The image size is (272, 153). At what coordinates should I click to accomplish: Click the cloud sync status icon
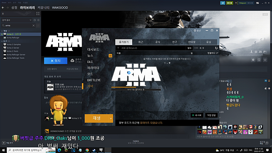(x=72, y=61)
